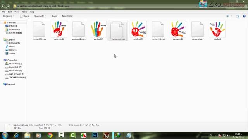Expand the Organize dropdown
The width and height of the screenshot is (248, 139).
point(9,16)
